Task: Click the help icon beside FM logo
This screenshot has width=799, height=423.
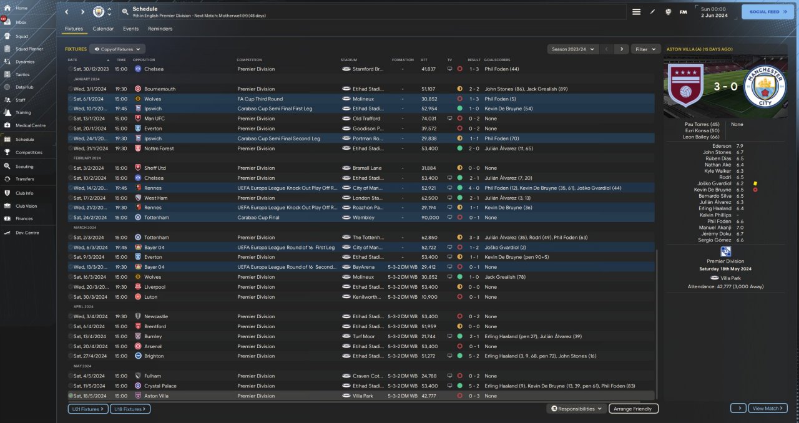Action: [x=668, y=12]
